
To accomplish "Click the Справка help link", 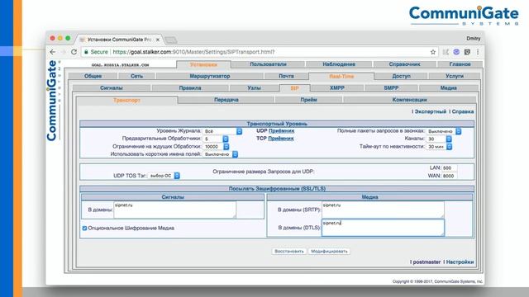I will pyautogui.click(x=463, y=111).
